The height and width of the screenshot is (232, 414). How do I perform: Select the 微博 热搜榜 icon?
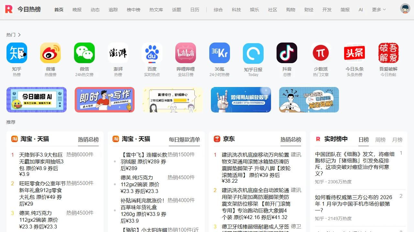50,53
